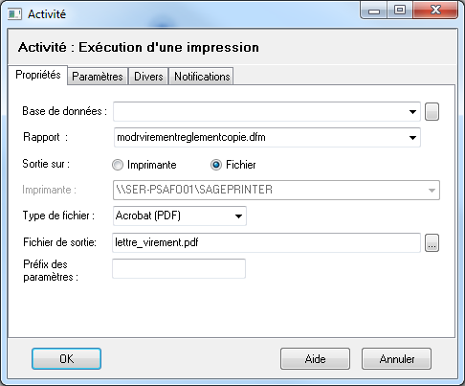Open the Rapport dropdown list
Screen dimensions: 465x386
pos(412,138)
